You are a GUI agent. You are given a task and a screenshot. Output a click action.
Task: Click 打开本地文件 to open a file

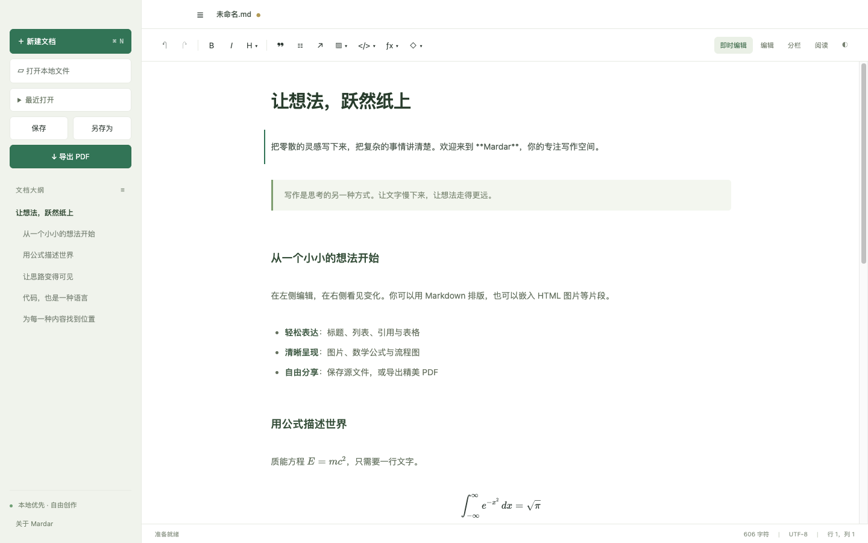(71, 71)
